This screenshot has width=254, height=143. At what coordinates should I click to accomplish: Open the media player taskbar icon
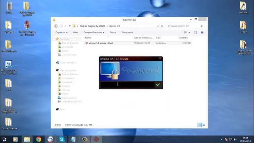[x=15, y=139]
